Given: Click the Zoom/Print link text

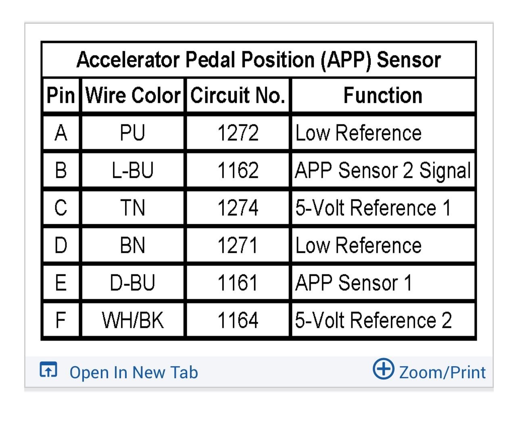Looking at the screenshot, I should coord(442,372).
